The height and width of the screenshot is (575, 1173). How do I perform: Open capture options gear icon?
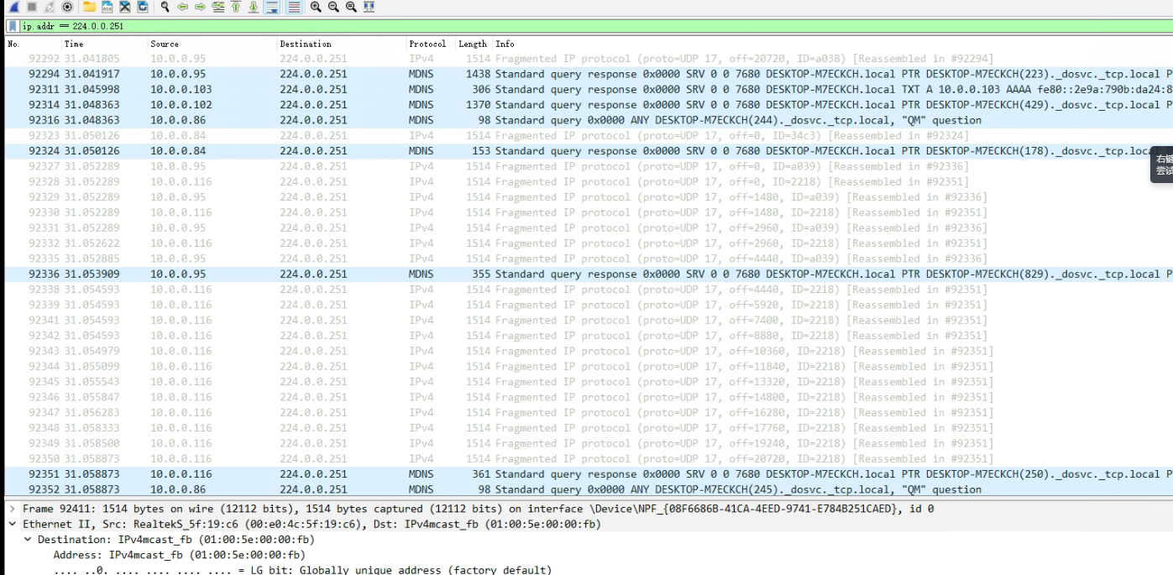67,7
